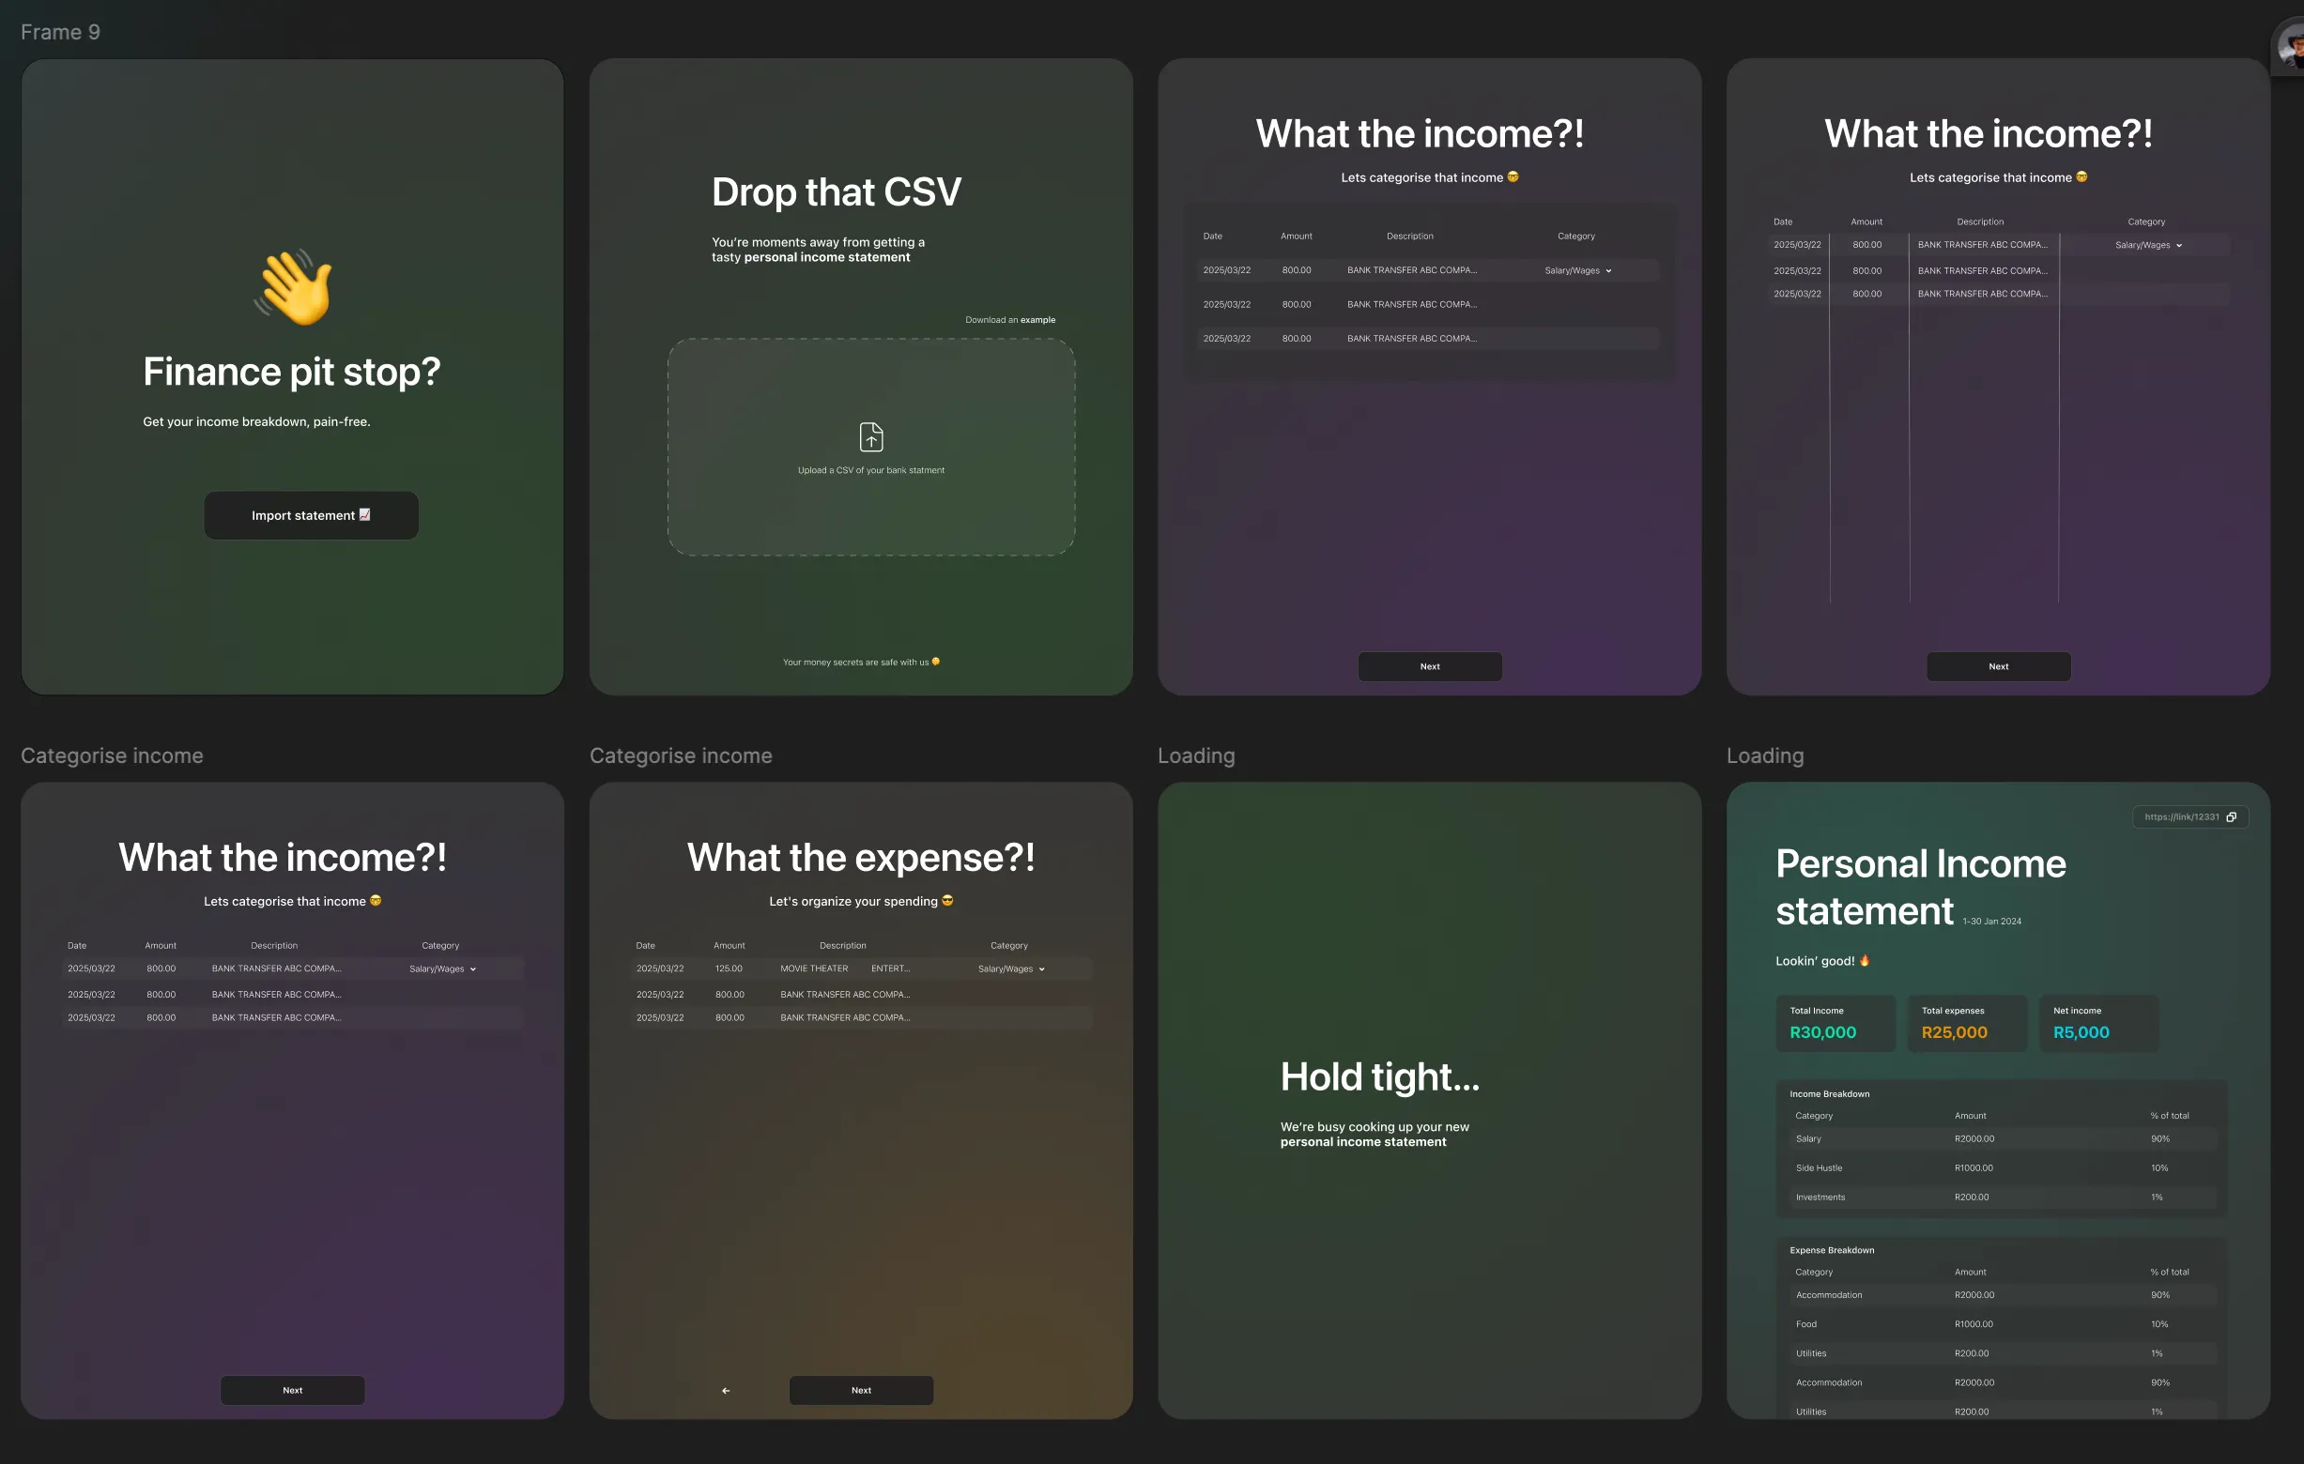Screen dimensions: 2304x1464
Task: Click the CSV upload file icon
Action: [870, 437]
